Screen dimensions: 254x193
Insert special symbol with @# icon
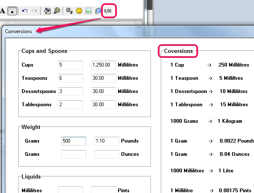(69, 11)
